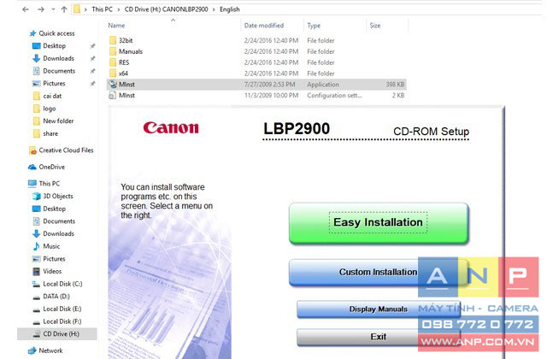This screenshot has height=359, width=547.
Task: Open Quick access in sidebar
Action: point(52,33)
